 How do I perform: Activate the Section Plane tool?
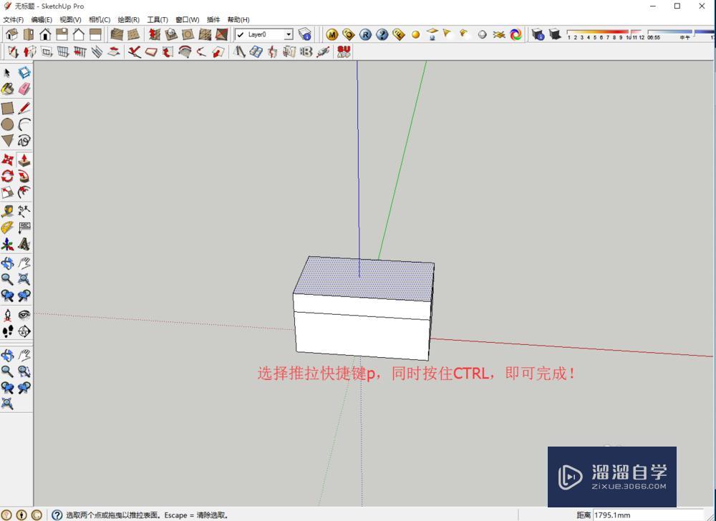pyautogui.click(x=24, y=331)
